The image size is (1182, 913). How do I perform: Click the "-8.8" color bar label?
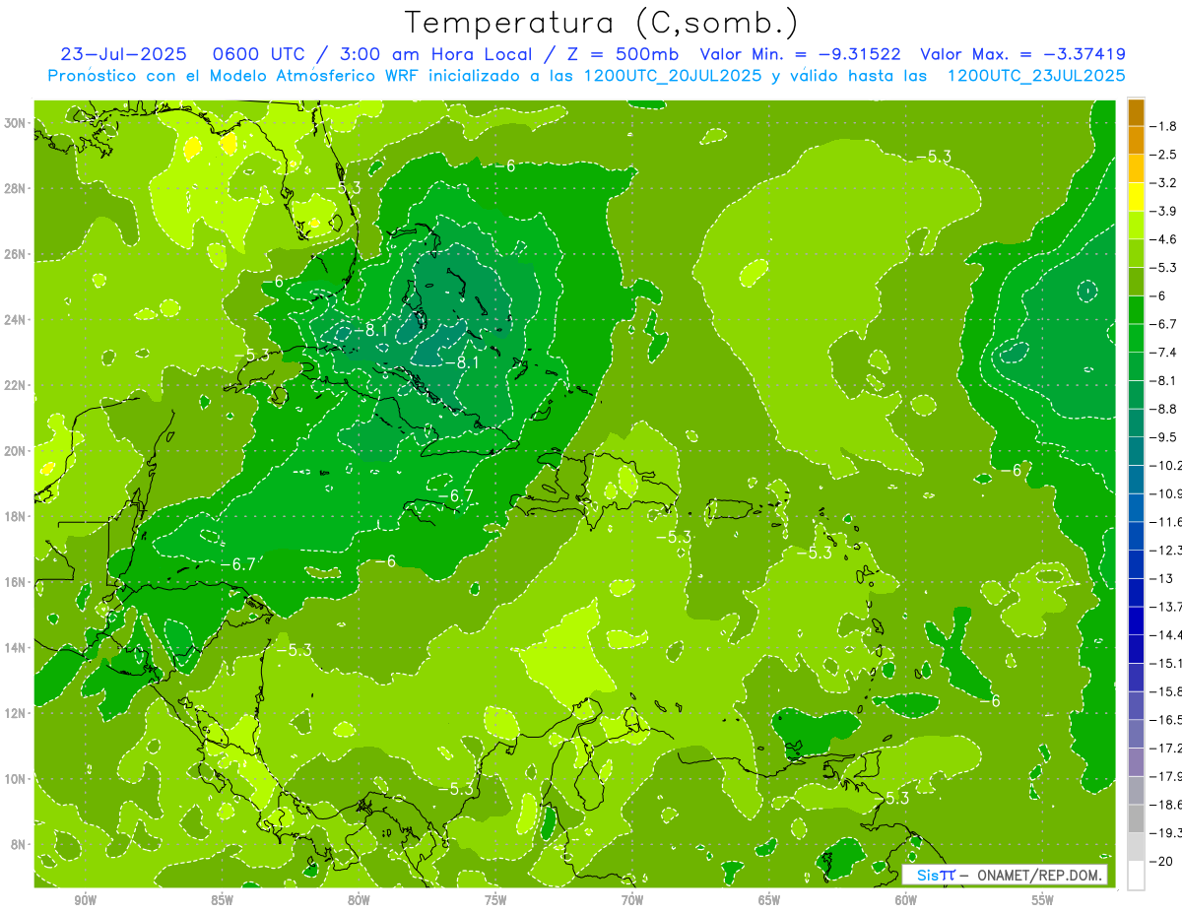point(1164,408)
